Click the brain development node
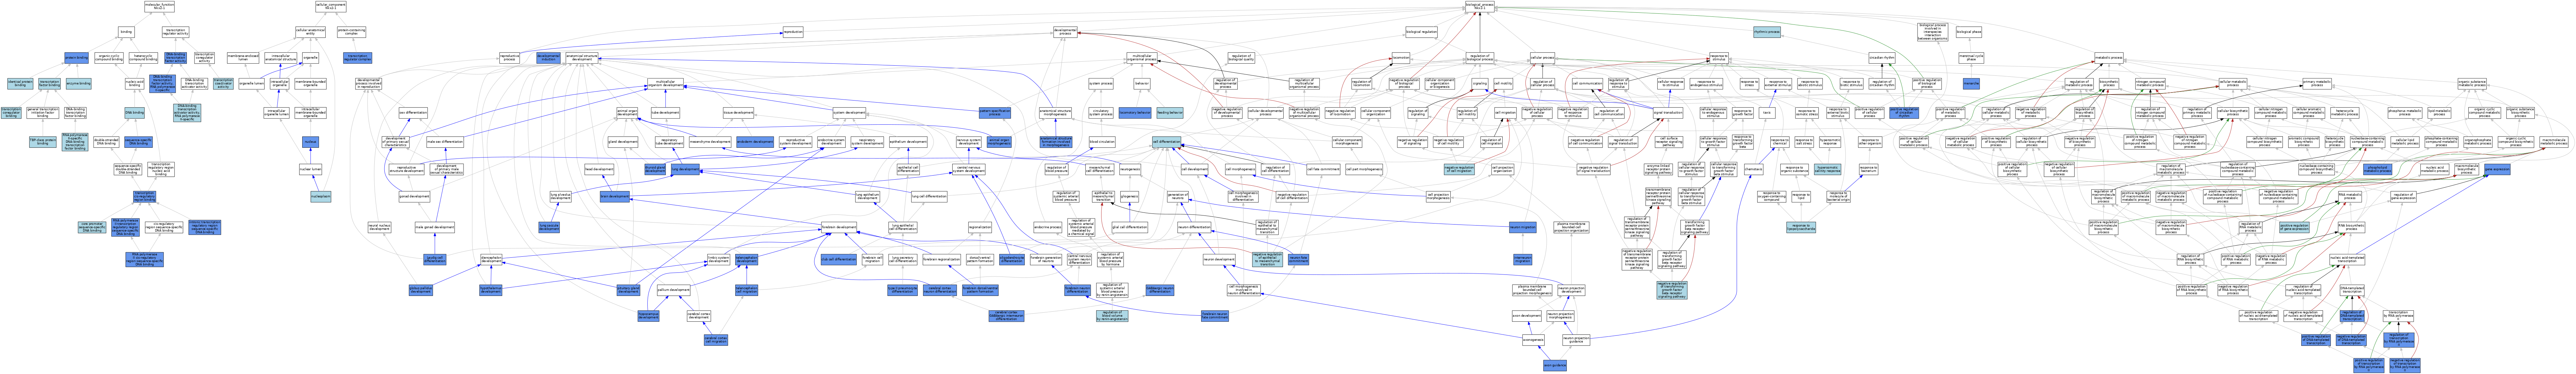The width and height of the screenshot is (2576, 374). point(615,196)
